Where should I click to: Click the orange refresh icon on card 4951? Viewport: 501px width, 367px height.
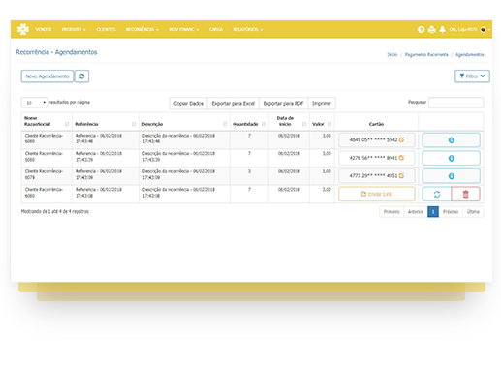(x=401, y=175)
